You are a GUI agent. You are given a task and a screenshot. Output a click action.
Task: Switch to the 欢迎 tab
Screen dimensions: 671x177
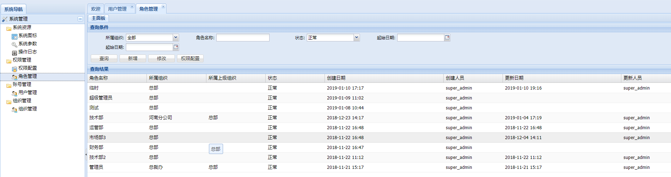(x=96, y=9)
